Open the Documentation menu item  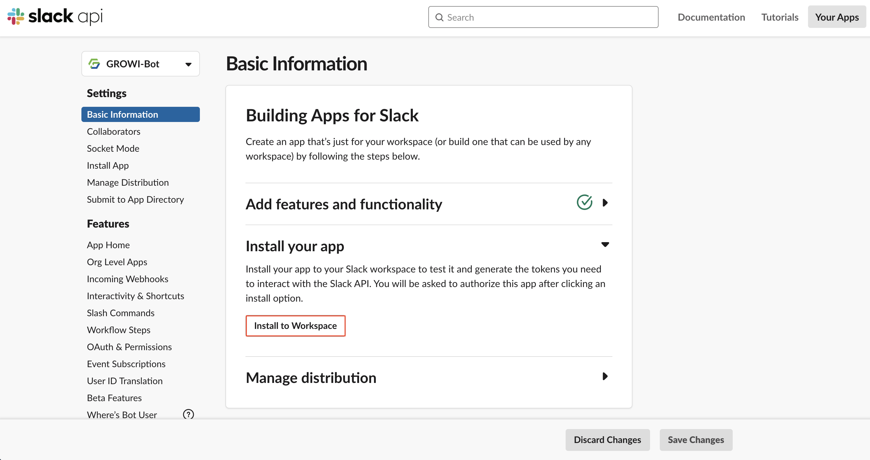tap(711, 17)
